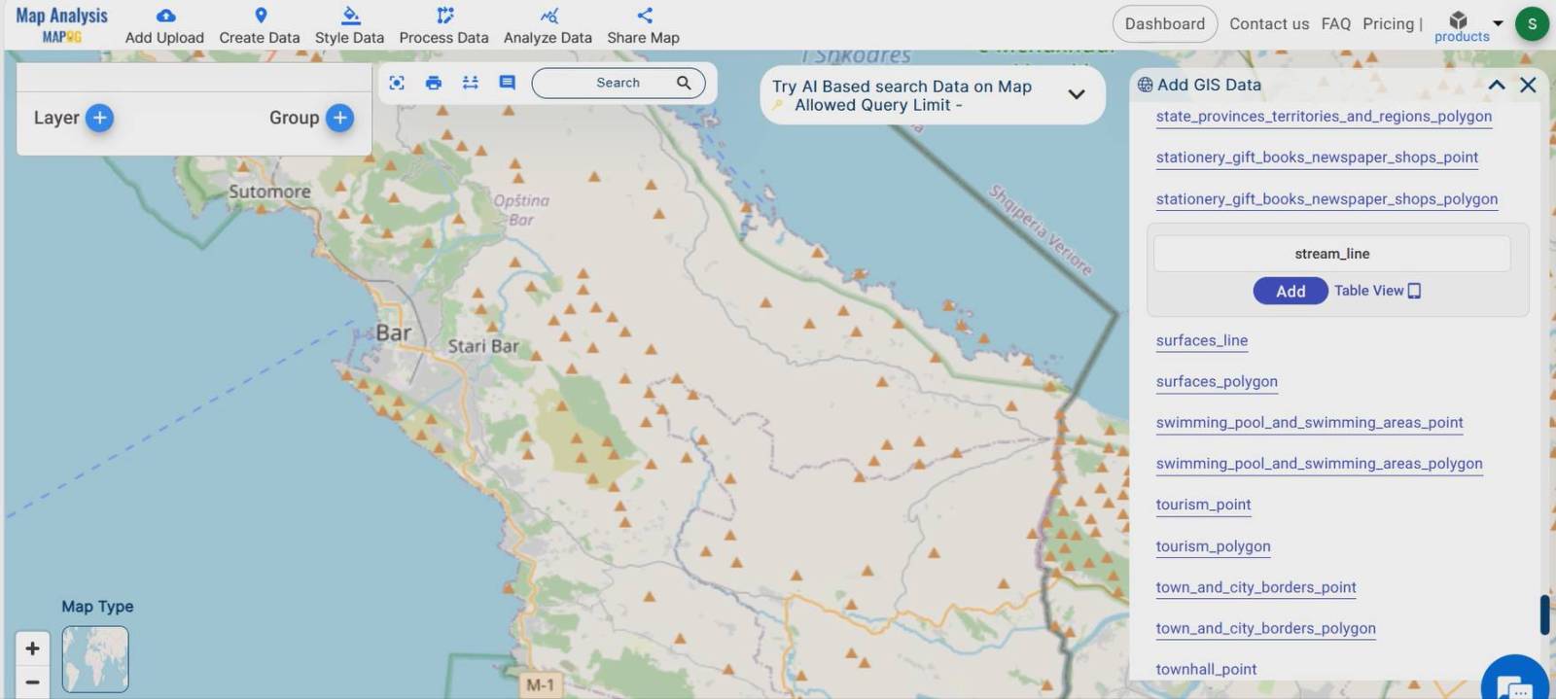Open Create Data pin icon

click(261, 16)
